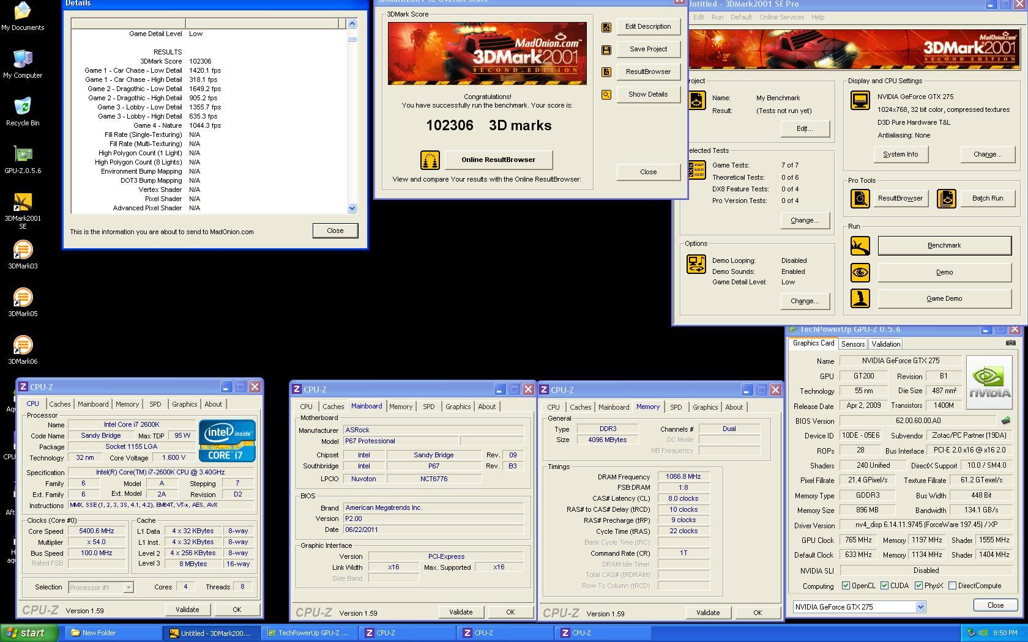Open the SPD tab in the middle CPU-Z window
This screenshot has width=1028, height=642.
tap(428, 407)
